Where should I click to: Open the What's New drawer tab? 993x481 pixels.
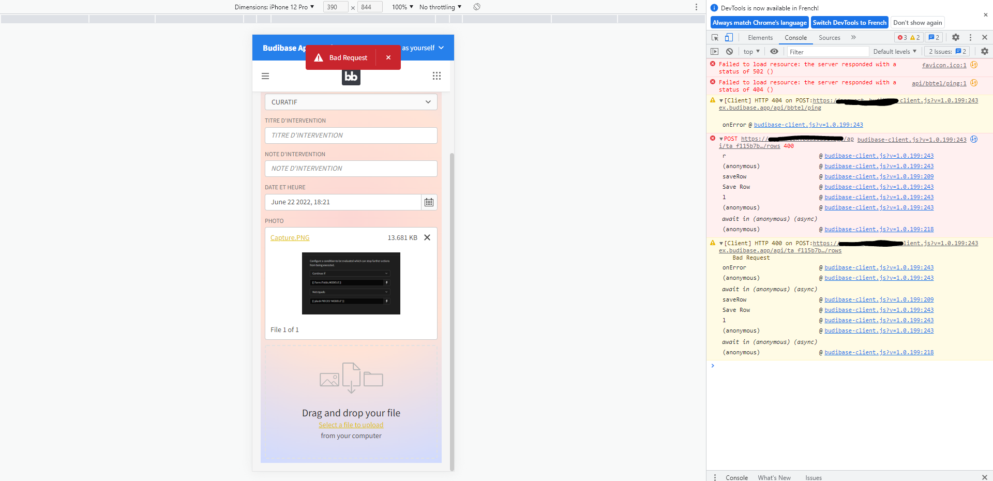coord(774,477)
